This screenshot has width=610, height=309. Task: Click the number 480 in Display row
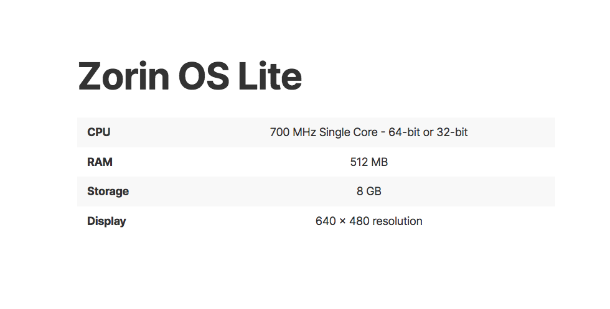(360, 221)
